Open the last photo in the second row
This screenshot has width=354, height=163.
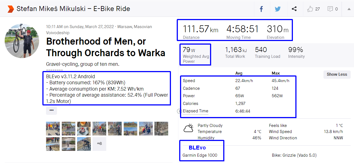tap(84, 144)
